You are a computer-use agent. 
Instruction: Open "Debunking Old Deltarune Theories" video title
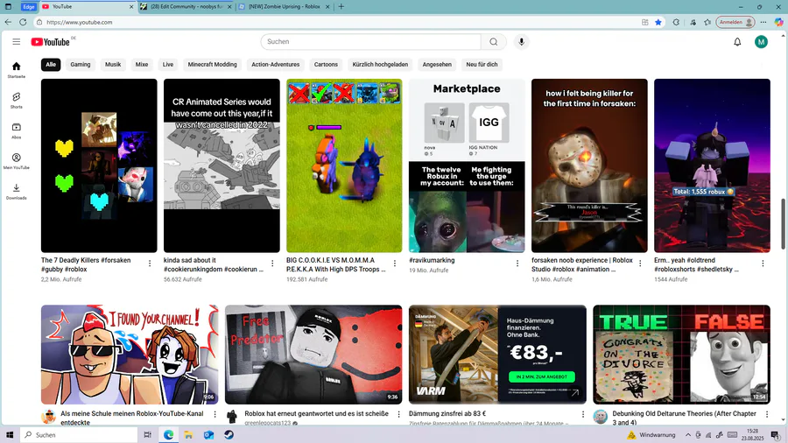click(684, 418)
